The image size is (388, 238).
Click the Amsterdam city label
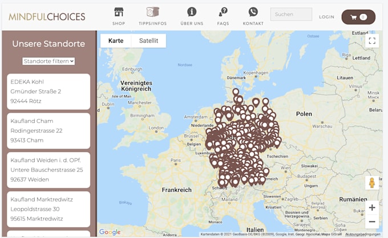[x=196, y=117]
